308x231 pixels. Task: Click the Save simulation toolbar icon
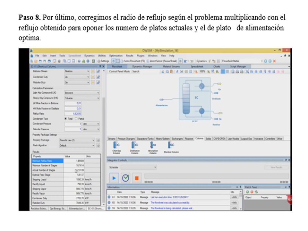point(40,61)
